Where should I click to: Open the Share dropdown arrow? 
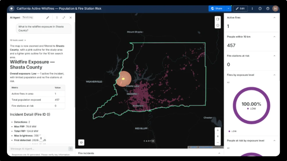pyautogui.click(x=228, y=8)
